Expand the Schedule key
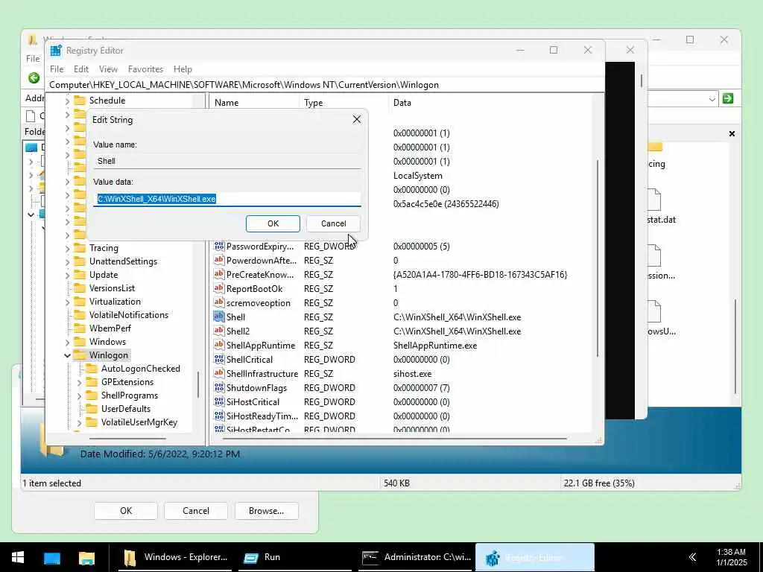Viewport: 763px width, 572px height. (67, 101)
